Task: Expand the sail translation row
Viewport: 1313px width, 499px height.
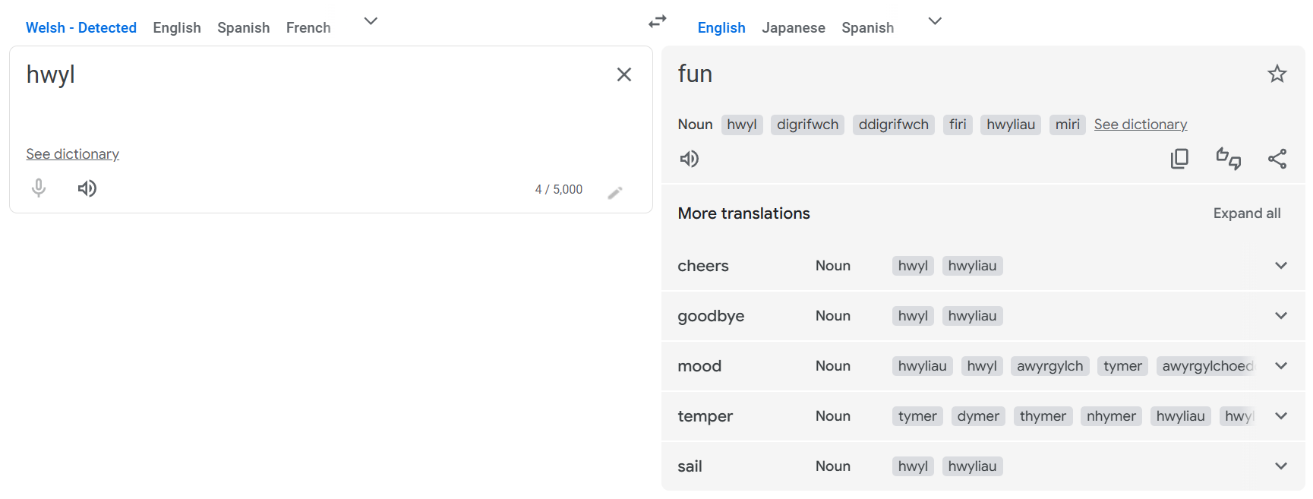Action: pyautogui.click(x=1280, y=466)
